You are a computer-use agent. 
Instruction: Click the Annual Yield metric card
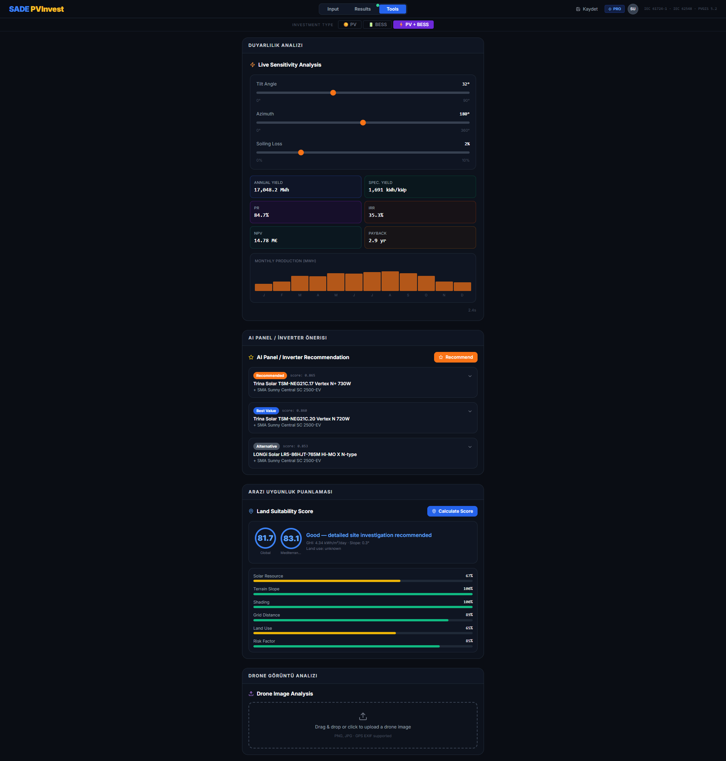(306, 187)
